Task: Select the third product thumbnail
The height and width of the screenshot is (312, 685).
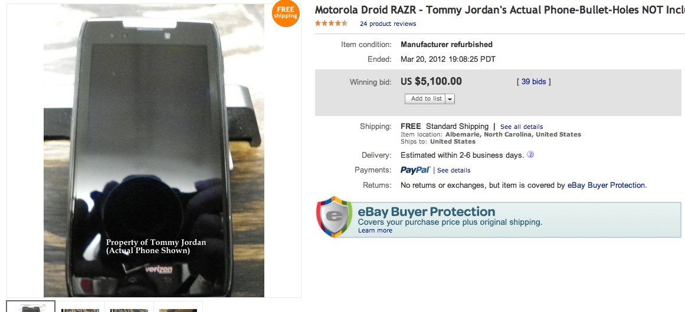Action: tap(129, 308)
